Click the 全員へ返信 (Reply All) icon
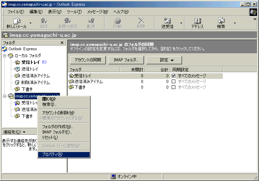259x181 pixels. (x=68, y=23)
